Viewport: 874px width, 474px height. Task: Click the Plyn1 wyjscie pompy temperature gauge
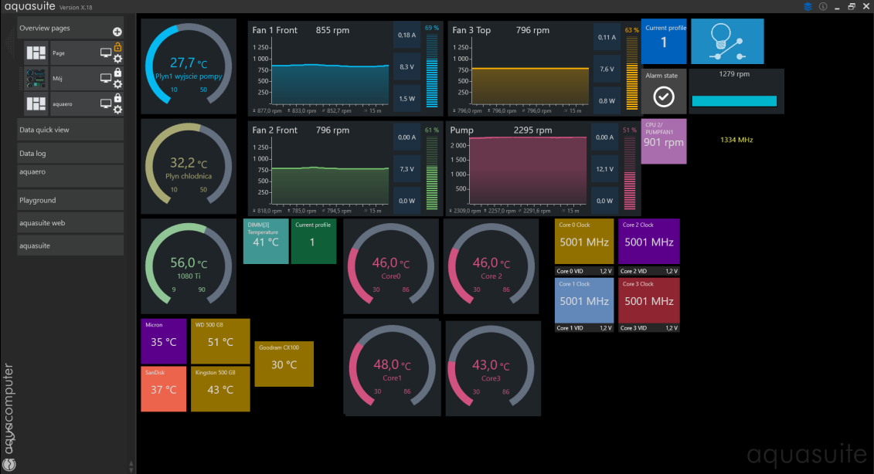[189, 66]
